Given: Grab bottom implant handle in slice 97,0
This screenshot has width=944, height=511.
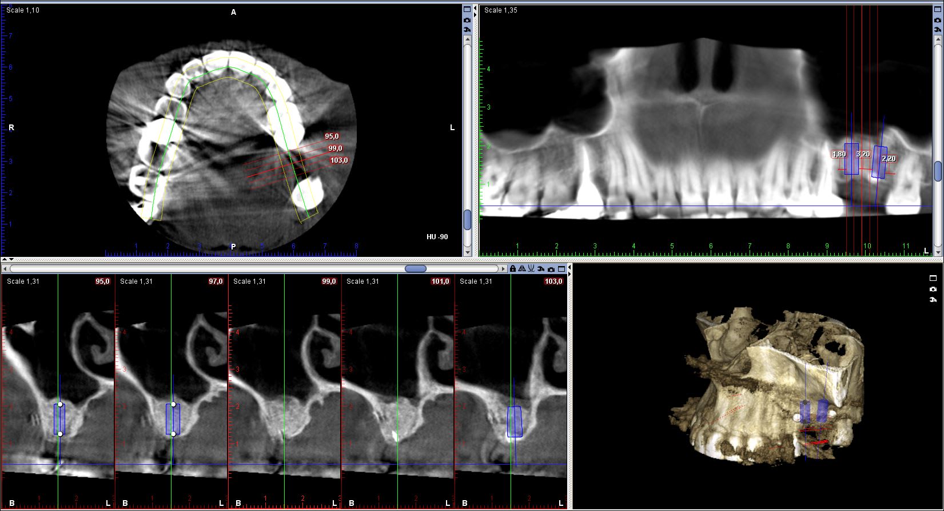Looking at the screenshot, I should (x=173, y=434).
